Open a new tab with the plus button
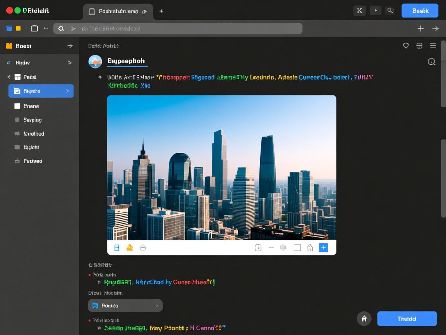The height and width of the screenshot is (335, 446). tap(161, 11)
